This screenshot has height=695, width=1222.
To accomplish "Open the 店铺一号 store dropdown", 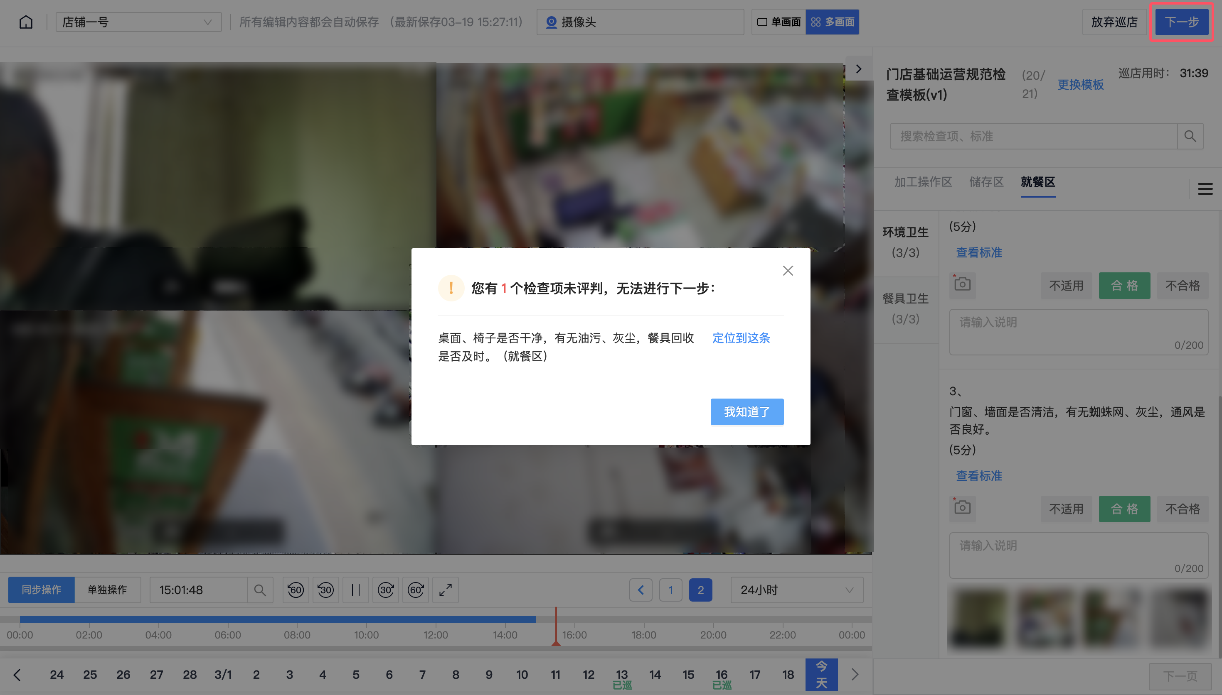I will click(138, 22).
